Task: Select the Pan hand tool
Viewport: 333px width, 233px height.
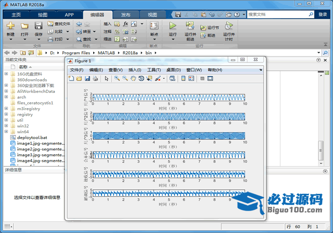Action: point(133,79)
